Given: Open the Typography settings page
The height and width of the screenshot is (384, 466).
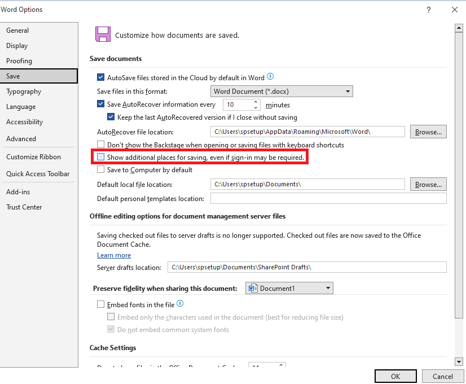Looking at the screenshot, I should pyautogui.click(x=24, y=91).
